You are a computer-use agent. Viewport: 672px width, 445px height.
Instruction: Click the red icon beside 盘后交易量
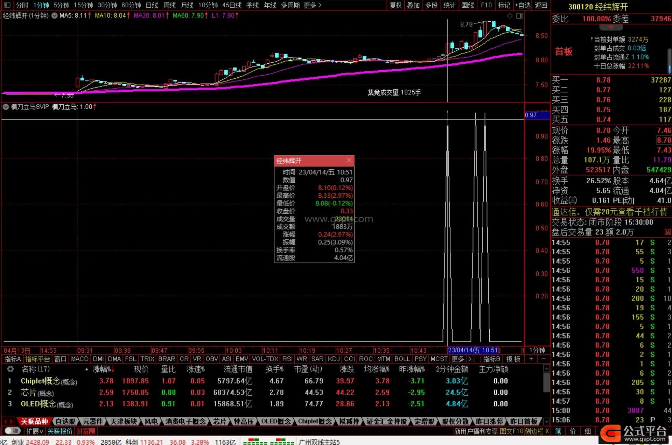coord(667,232)
